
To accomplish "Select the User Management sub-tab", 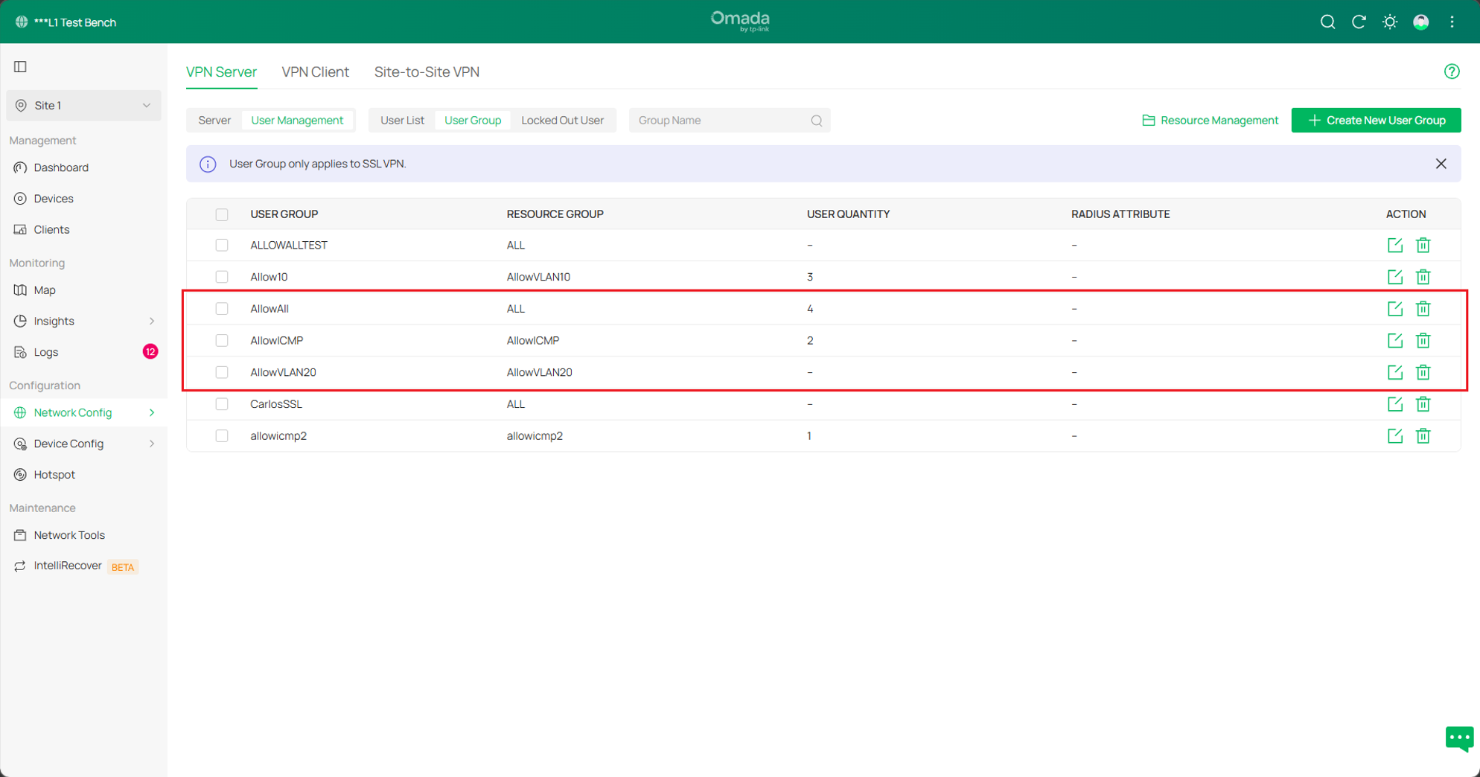I will point(297,121).
